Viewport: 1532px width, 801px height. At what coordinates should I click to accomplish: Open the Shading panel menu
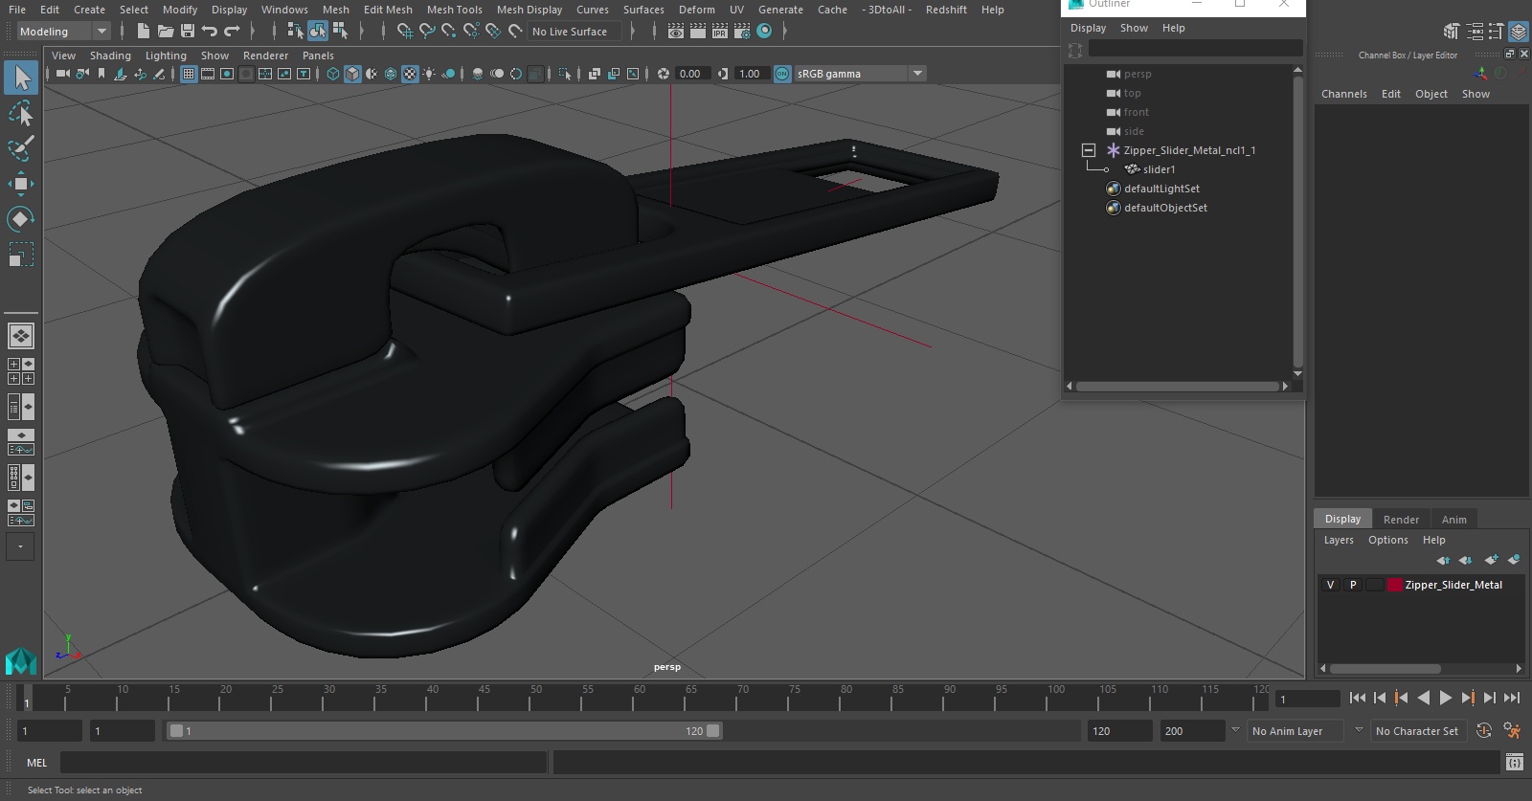pos(110,56)
